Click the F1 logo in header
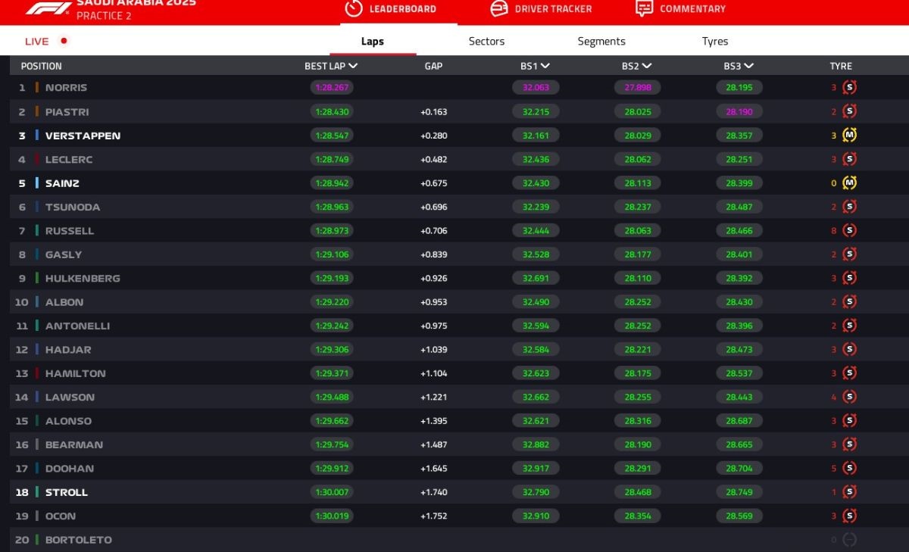 coord(48,8)
